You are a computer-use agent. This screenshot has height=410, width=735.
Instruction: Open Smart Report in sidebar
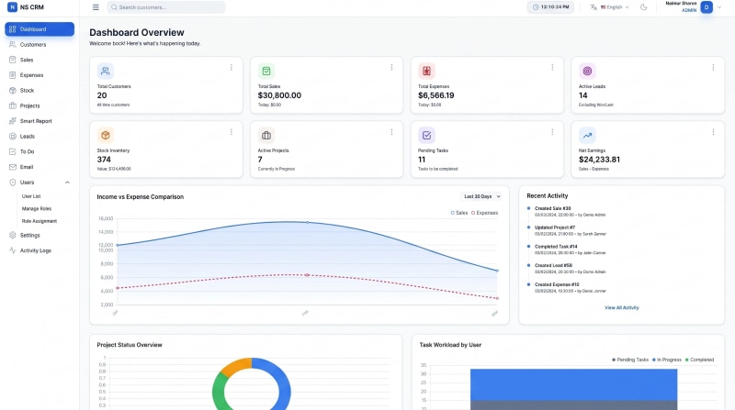(x=40, y=121)
